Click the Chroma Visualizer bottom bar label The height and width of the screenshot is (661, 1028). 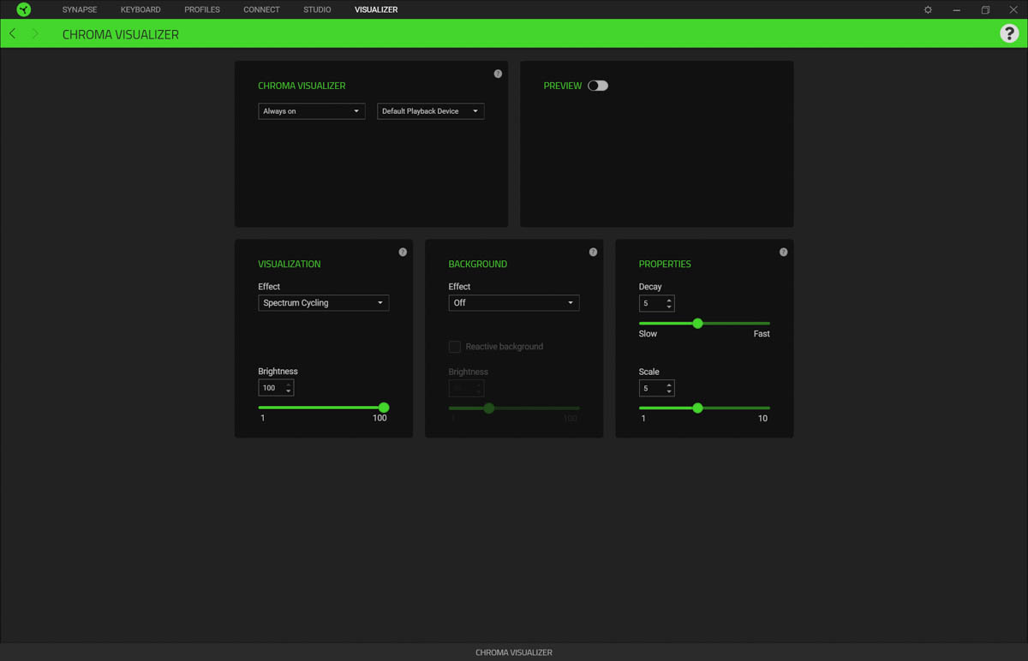click(x=514, y=652)
